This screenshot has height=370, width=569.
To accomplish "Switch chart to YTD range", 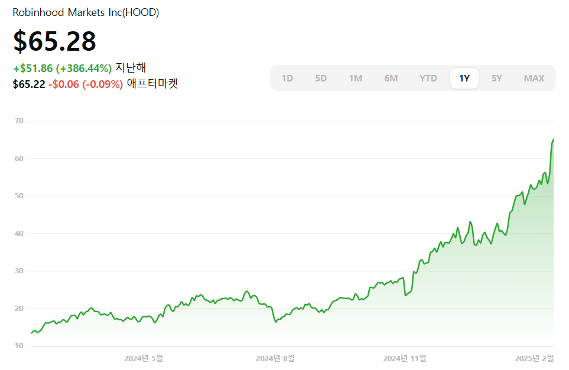I will point(428,78).
